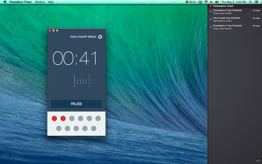Click the first completed red tomato
262x164 pixels.
tap(54, 118)
